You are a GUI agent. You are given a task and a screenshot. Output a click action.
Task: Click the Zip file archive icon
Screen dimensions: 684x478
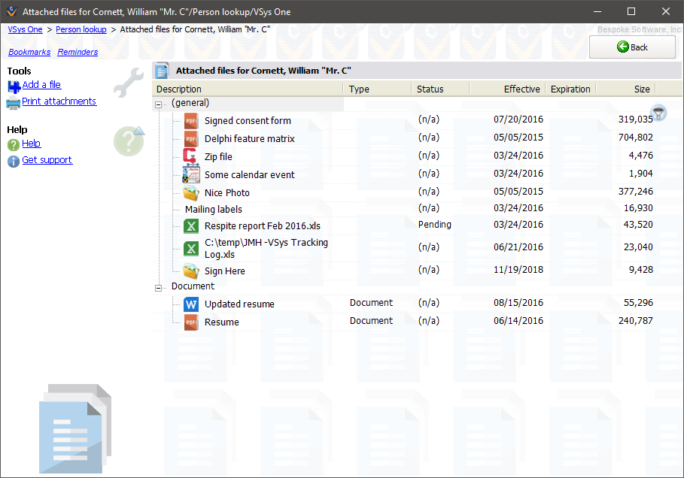190,156
